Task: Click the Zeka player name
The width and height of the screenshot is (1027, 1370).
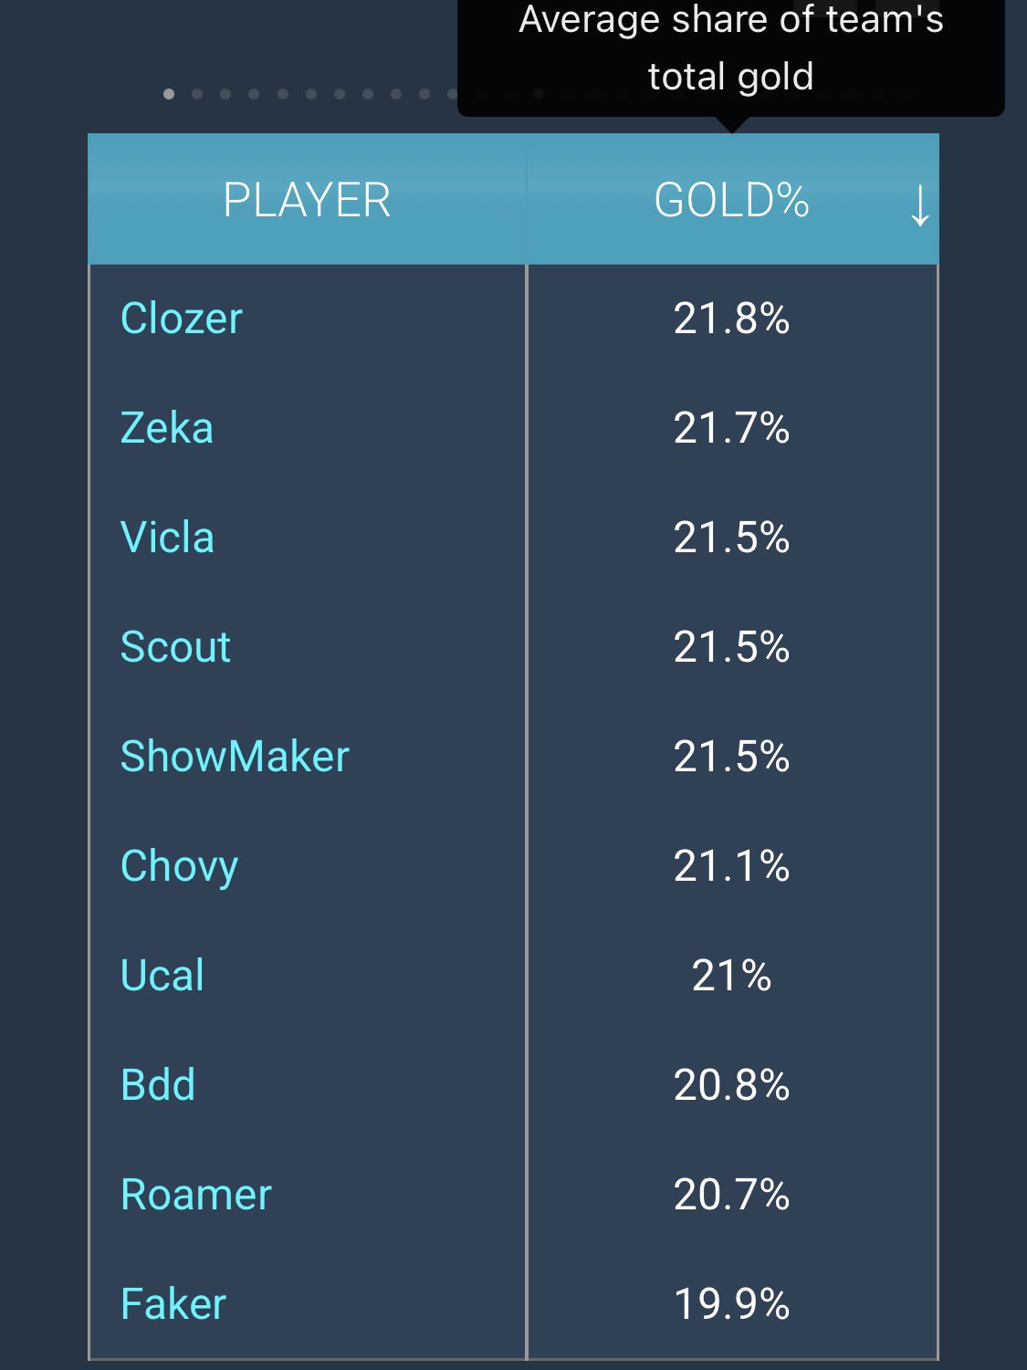Action: [167, 428]
